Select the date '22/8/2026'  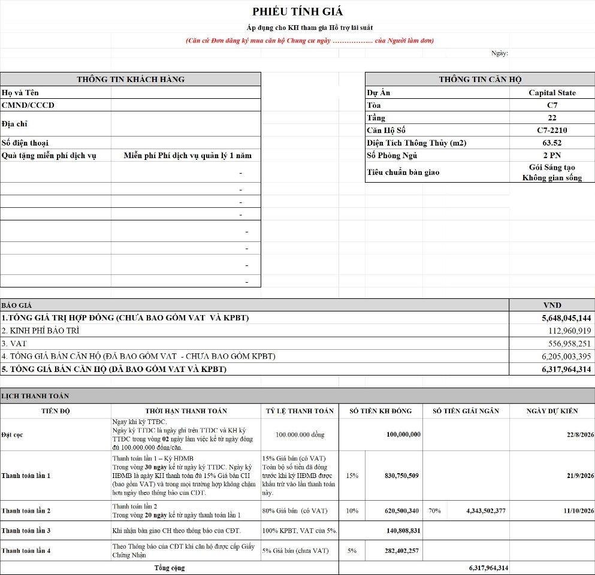click(580, 435)
